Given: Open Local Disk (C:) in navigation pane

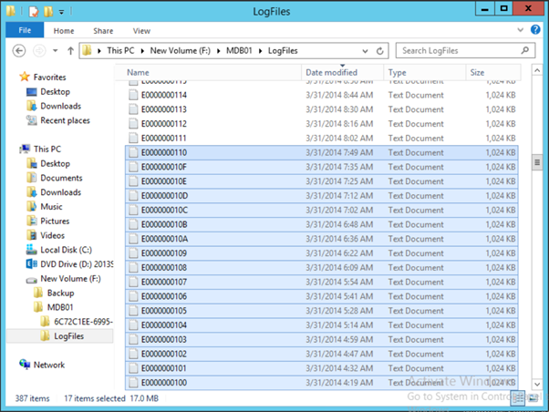Looking at the screenshot, I should (x=66, y=250).
